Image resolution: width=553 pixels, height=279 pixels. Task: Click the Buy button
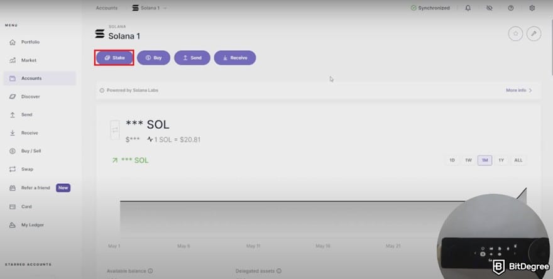pos(153,58)
